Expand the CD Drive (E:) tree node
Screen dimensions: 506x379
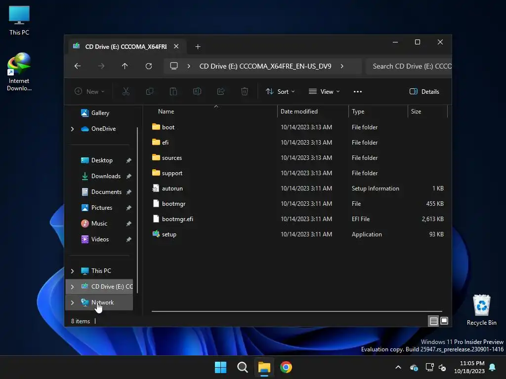point(72,287)
